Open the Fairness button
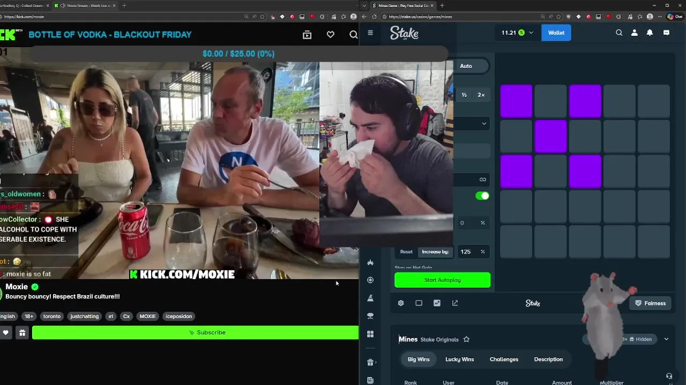 click(650, 303)
